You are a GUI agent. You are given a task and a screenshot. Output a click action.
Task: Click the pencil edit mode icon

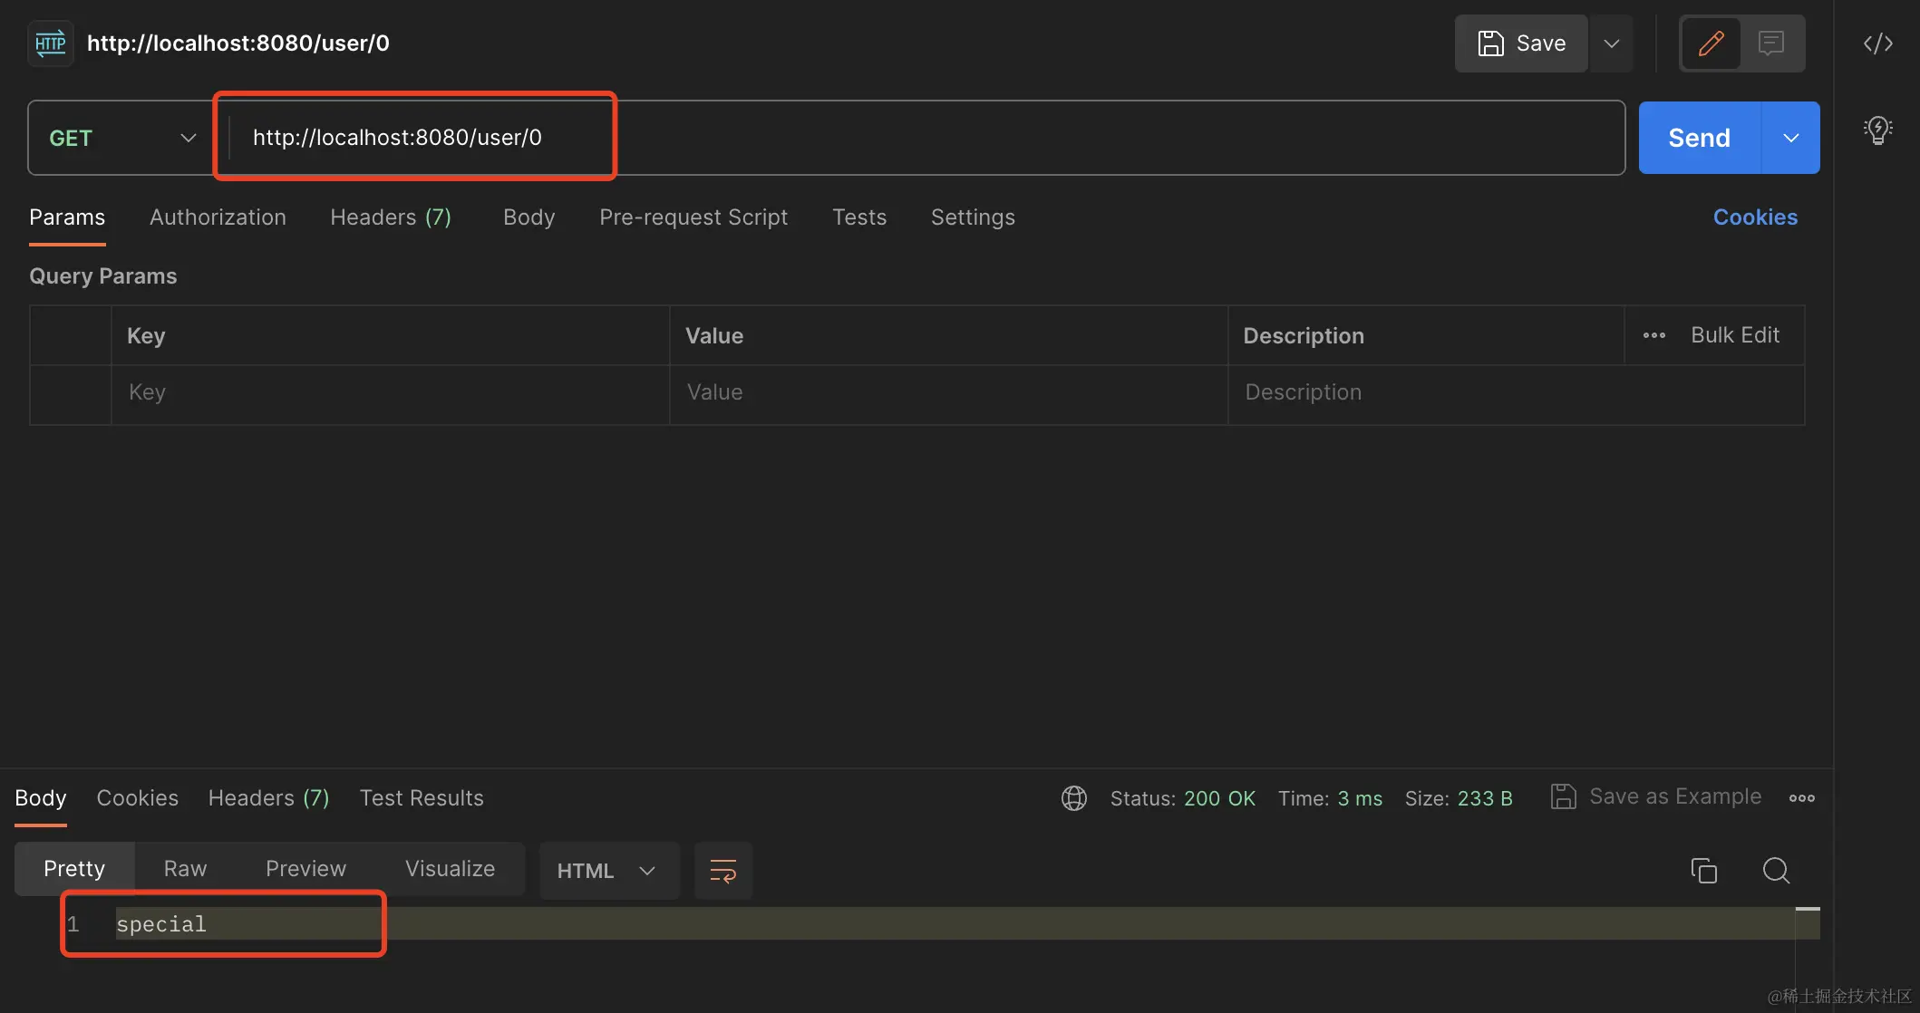point(1711,43)
